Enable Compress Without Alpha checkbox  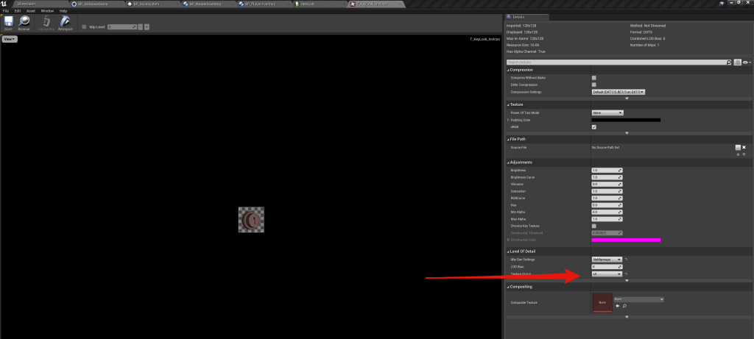pyautogui.click(x=594, y=78)
